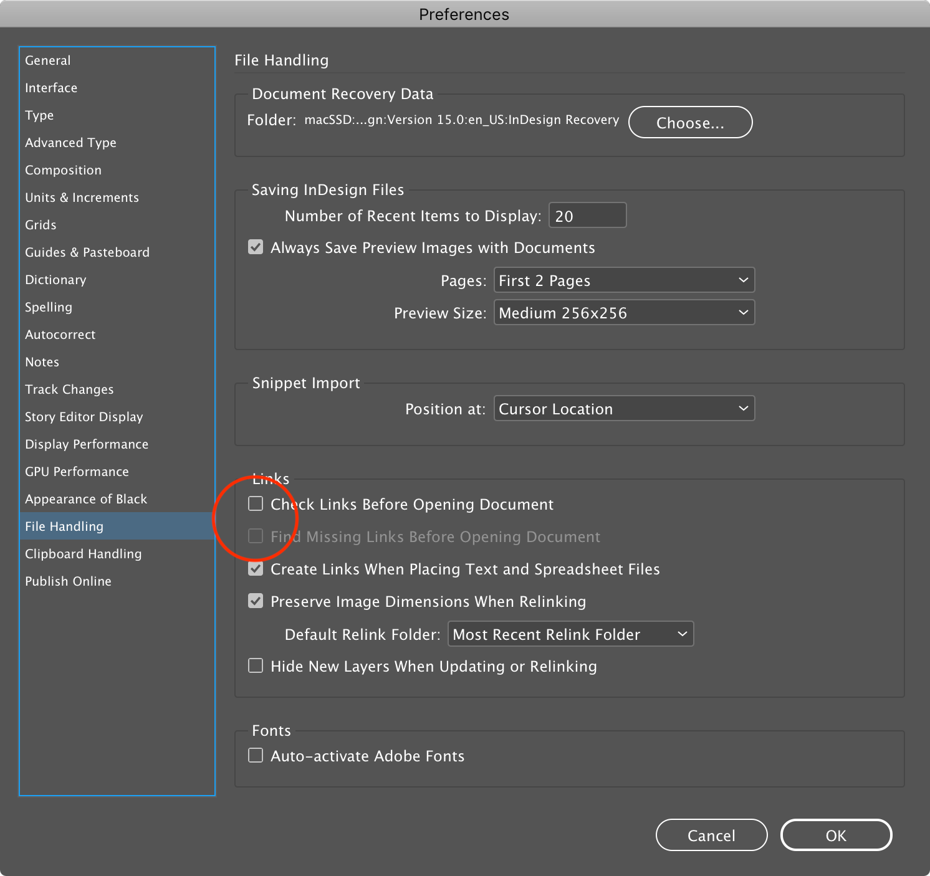930x876 pixels.
Task: Expand the Snippet Import Position at dropdown
Action: 623,409
